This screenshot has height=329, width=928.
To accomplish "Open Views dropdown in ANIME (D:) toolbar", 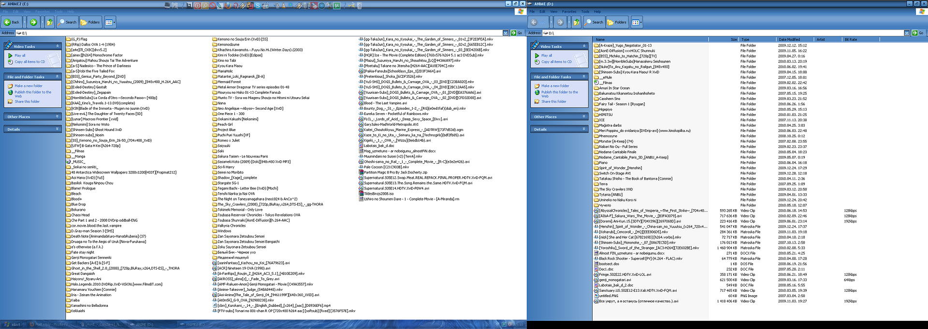I will click(636, 22).
